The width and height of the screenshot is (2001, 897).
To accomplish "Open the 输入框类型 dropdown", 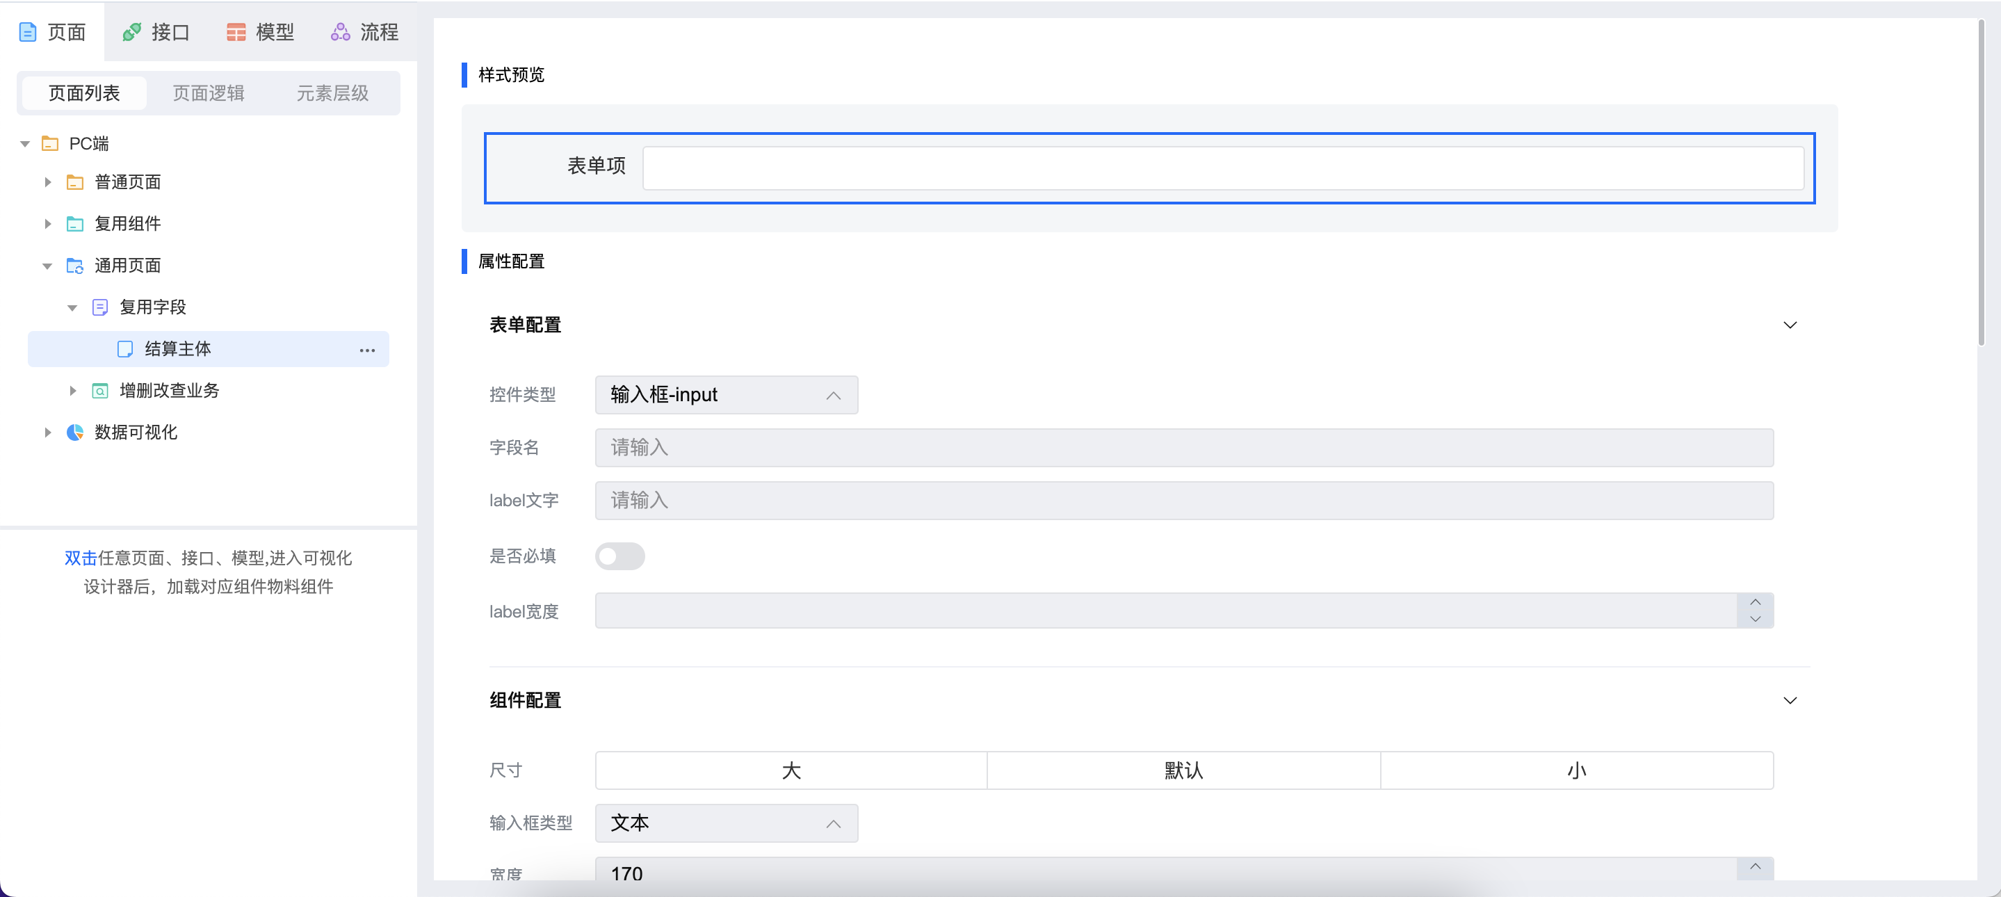I will pyautogui.click(x=727, y=823).
